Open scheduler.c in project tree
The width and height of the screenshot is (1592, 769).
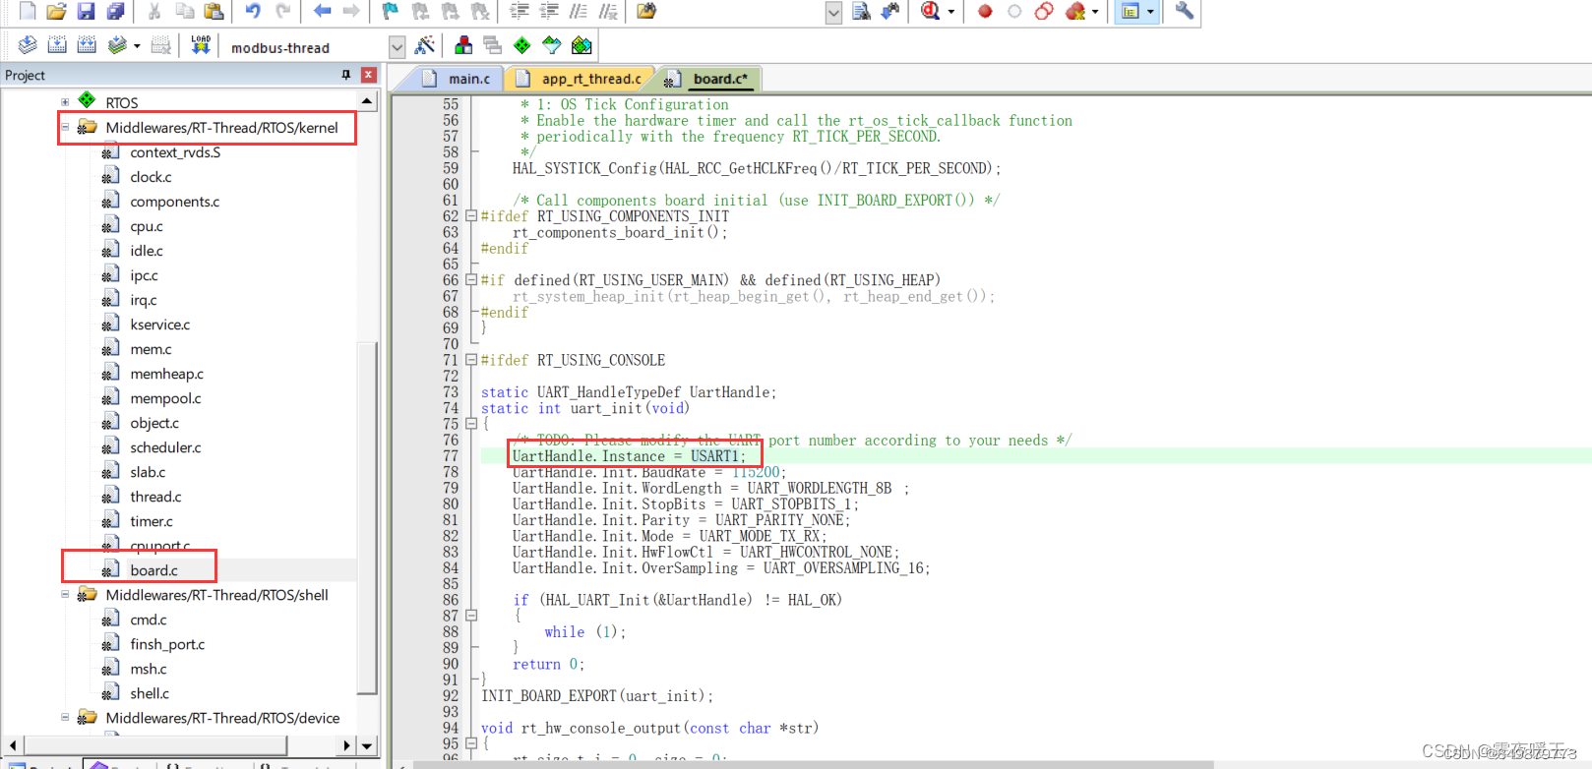pyautogui.click(x=165, y=447)
